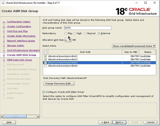Screen dimensions: 160x126
Task: Click the left arrow of sidebar scrollbar
Action: click(x=2, y=116)
